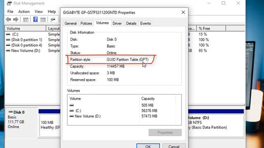Select the (C:) row in main volume list
The width and height of the screenshot is (264, 148).
(33, 34)
